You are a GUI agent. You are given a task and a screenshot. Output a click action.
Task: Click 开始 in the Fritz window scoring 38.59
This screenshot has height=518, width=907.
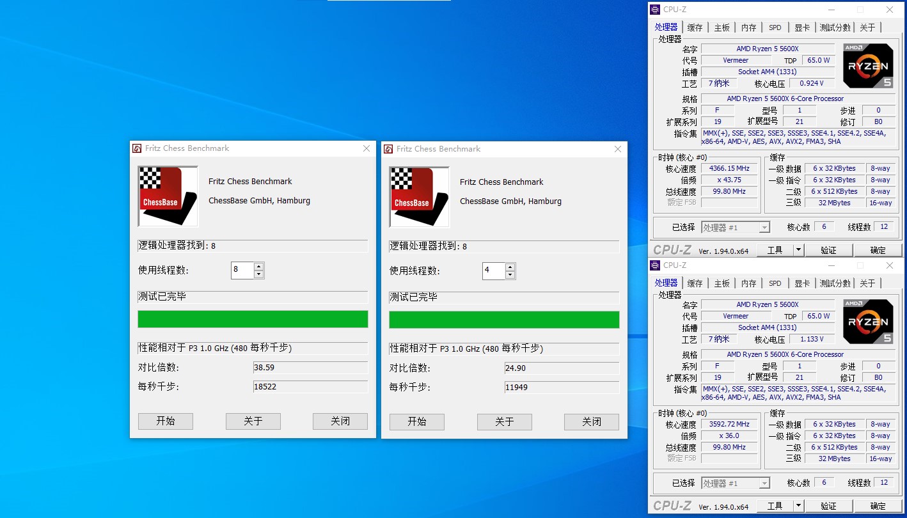click(166, 421)
